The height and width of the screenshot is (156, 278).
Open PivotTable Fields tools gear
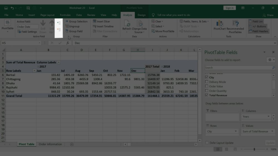click(x=271, y=60)
